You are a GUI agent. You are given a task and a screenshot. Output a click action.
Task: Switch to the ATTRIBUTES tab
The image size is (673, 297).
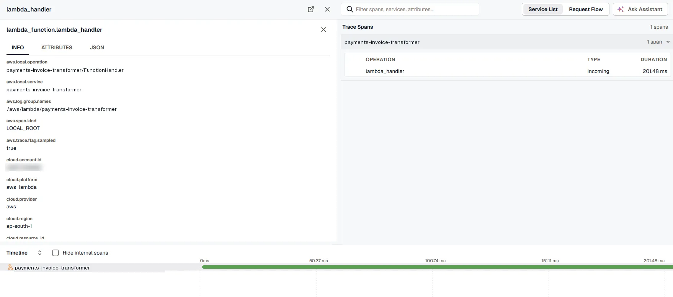tap(57, 47)
